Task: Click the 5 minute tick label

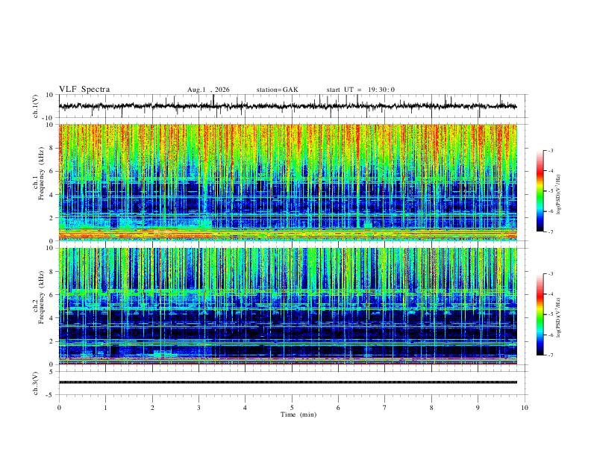Action: pyautogui.click(x=292, y=408)
